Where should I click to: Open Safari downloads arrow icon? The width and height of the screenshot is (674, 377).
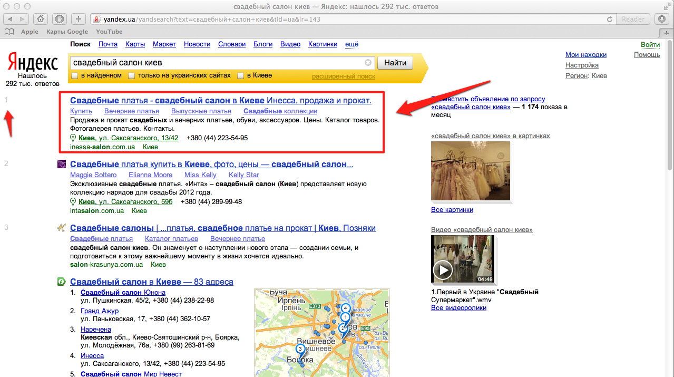coord(662,19)
